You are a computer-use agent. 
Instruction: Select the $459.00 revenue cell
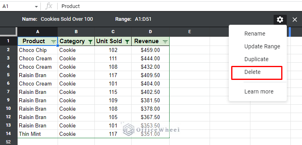[150, 50]
